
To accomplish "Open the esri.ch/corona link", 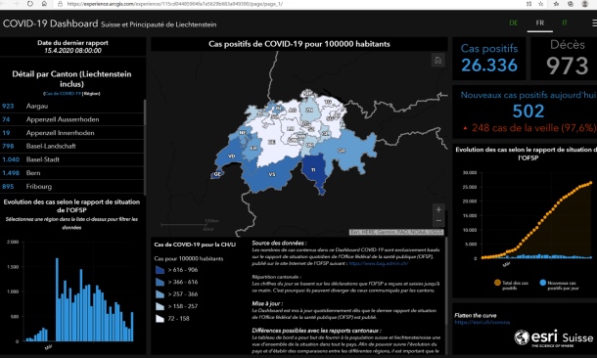I will pyautogui.click(x=482, y=322).
